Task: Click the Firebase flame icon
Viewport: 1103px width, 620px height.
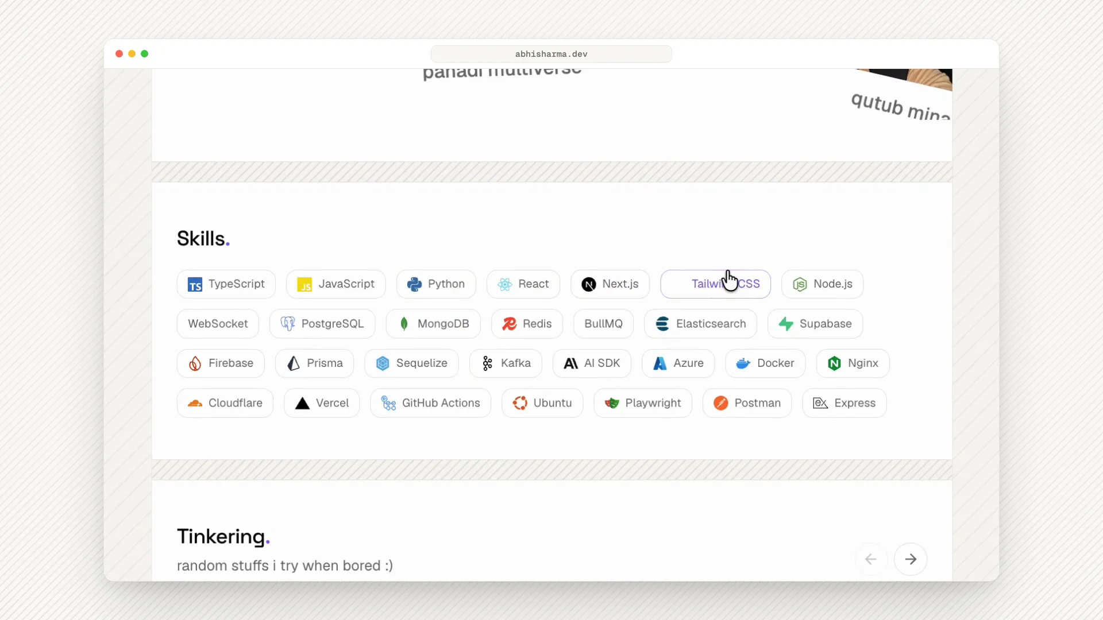Action: click(x=195, y=363)
